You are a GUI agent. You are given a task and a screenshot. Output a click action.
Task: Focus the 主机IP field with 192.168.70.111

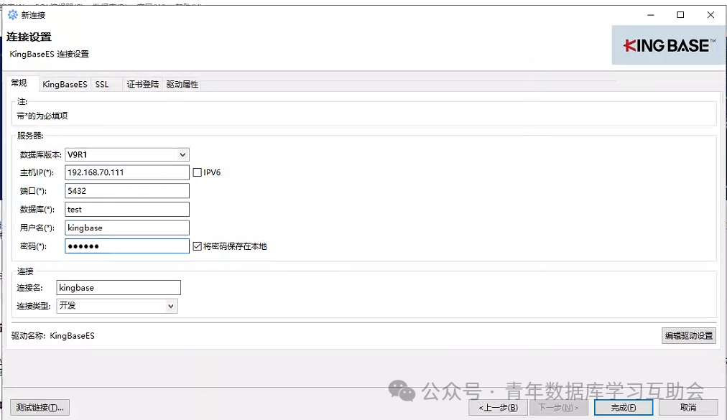[x=127, y=172]
